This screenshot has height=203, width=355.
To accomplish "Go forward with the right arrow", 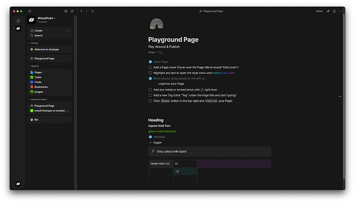I will (86, 11).
